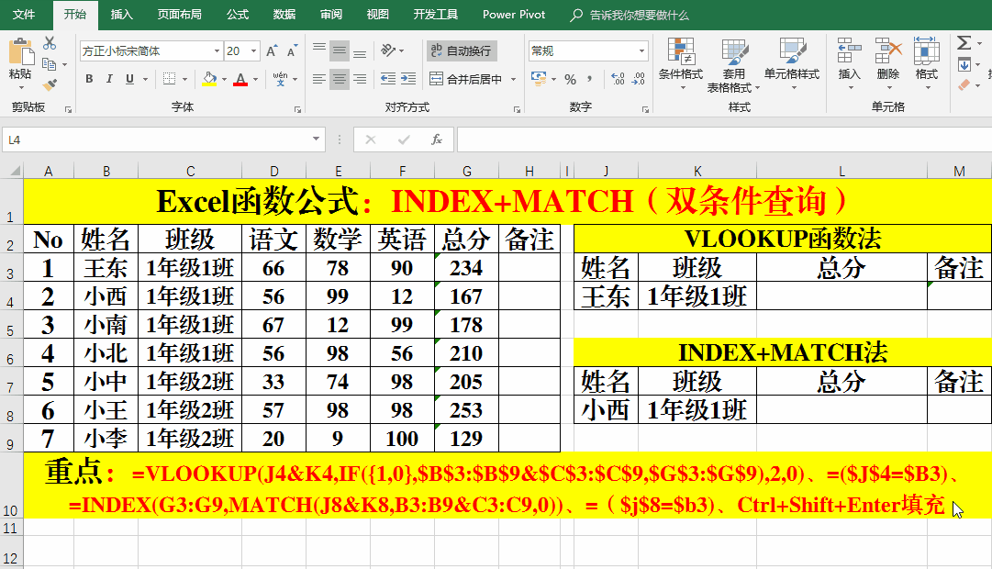Apply cell borders icon

point(169,79)
